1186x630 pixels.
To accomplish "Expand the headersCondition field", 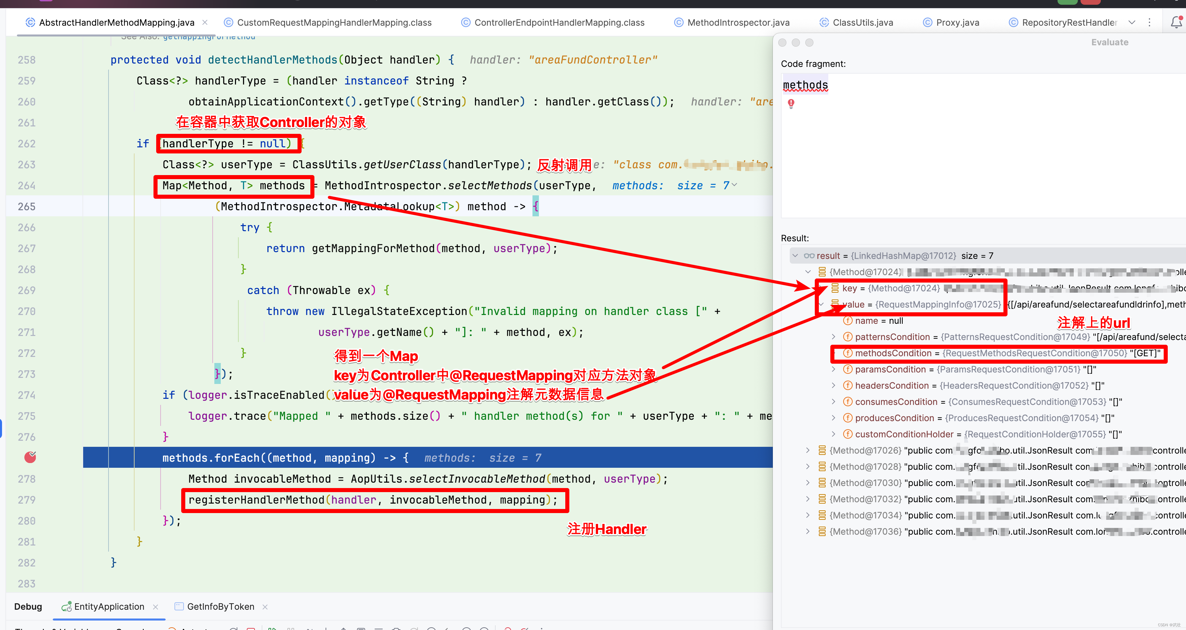I will [833, 385].
